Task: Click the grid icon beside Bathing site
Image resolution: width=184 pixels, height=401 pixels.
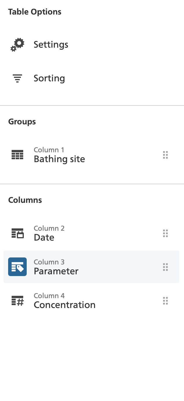Action: (x=17, y=155)
